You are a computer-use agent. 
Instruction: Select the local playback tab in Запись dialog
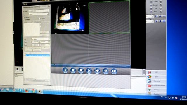click(31, 7)
